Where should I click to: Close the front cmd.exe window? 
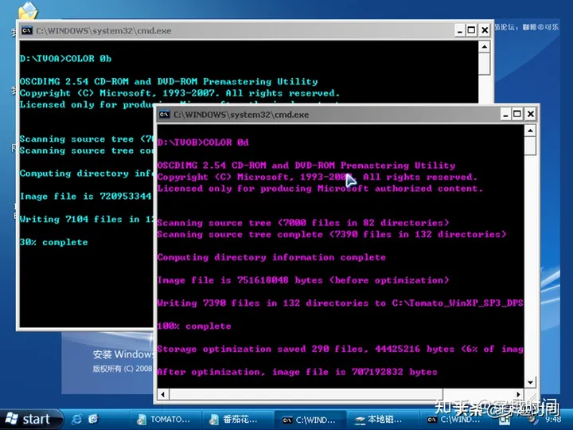530,115
